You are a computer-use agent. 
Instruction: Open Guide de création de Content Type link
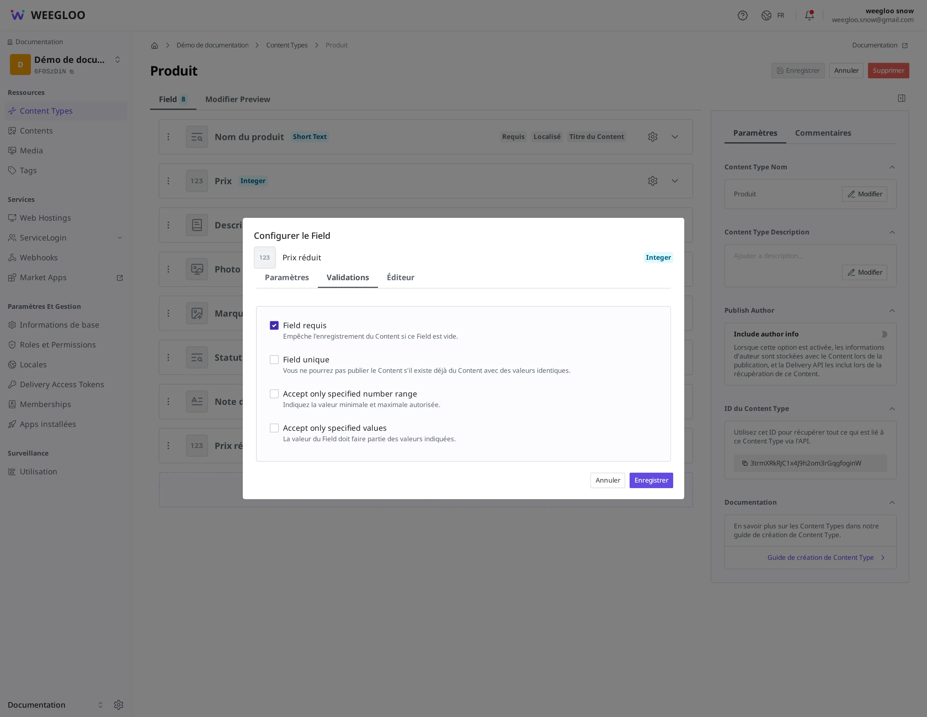coord(825,558)
